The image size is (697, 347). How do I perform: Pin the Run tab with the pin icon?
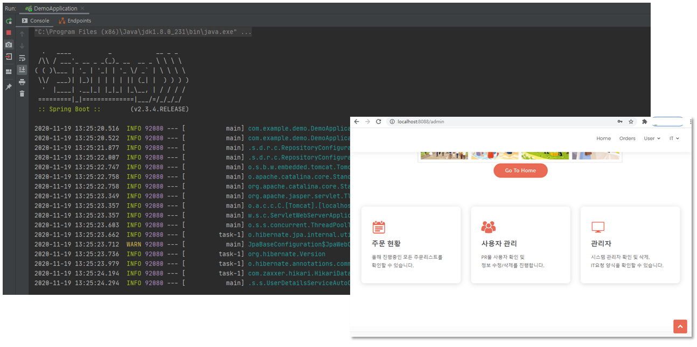(9, 87)
